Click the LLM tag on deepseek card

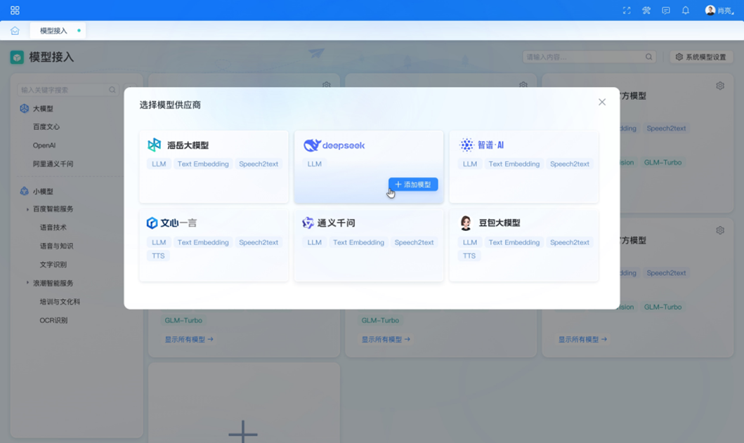pos(314,164)
